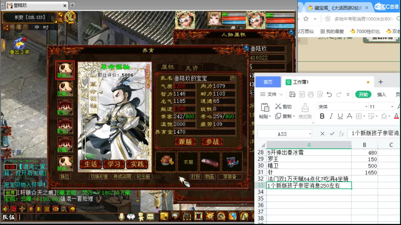Bookmark the page with the browser star icon
Viewport: 401px width, 225px height.
(306, 19)
